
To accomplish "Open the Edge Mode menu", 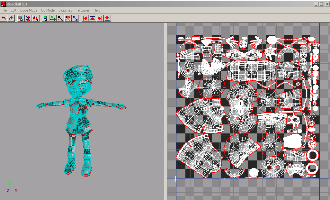I will pos(29,10).
